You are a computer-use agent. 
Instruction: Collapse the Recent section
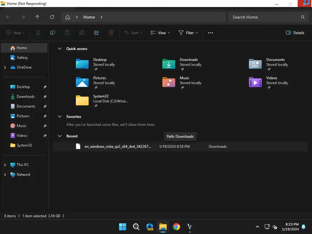coord(60,136)
